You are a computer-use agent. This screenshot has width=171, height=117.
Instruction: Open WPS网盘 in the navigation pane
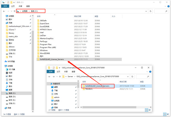point(10,62)
